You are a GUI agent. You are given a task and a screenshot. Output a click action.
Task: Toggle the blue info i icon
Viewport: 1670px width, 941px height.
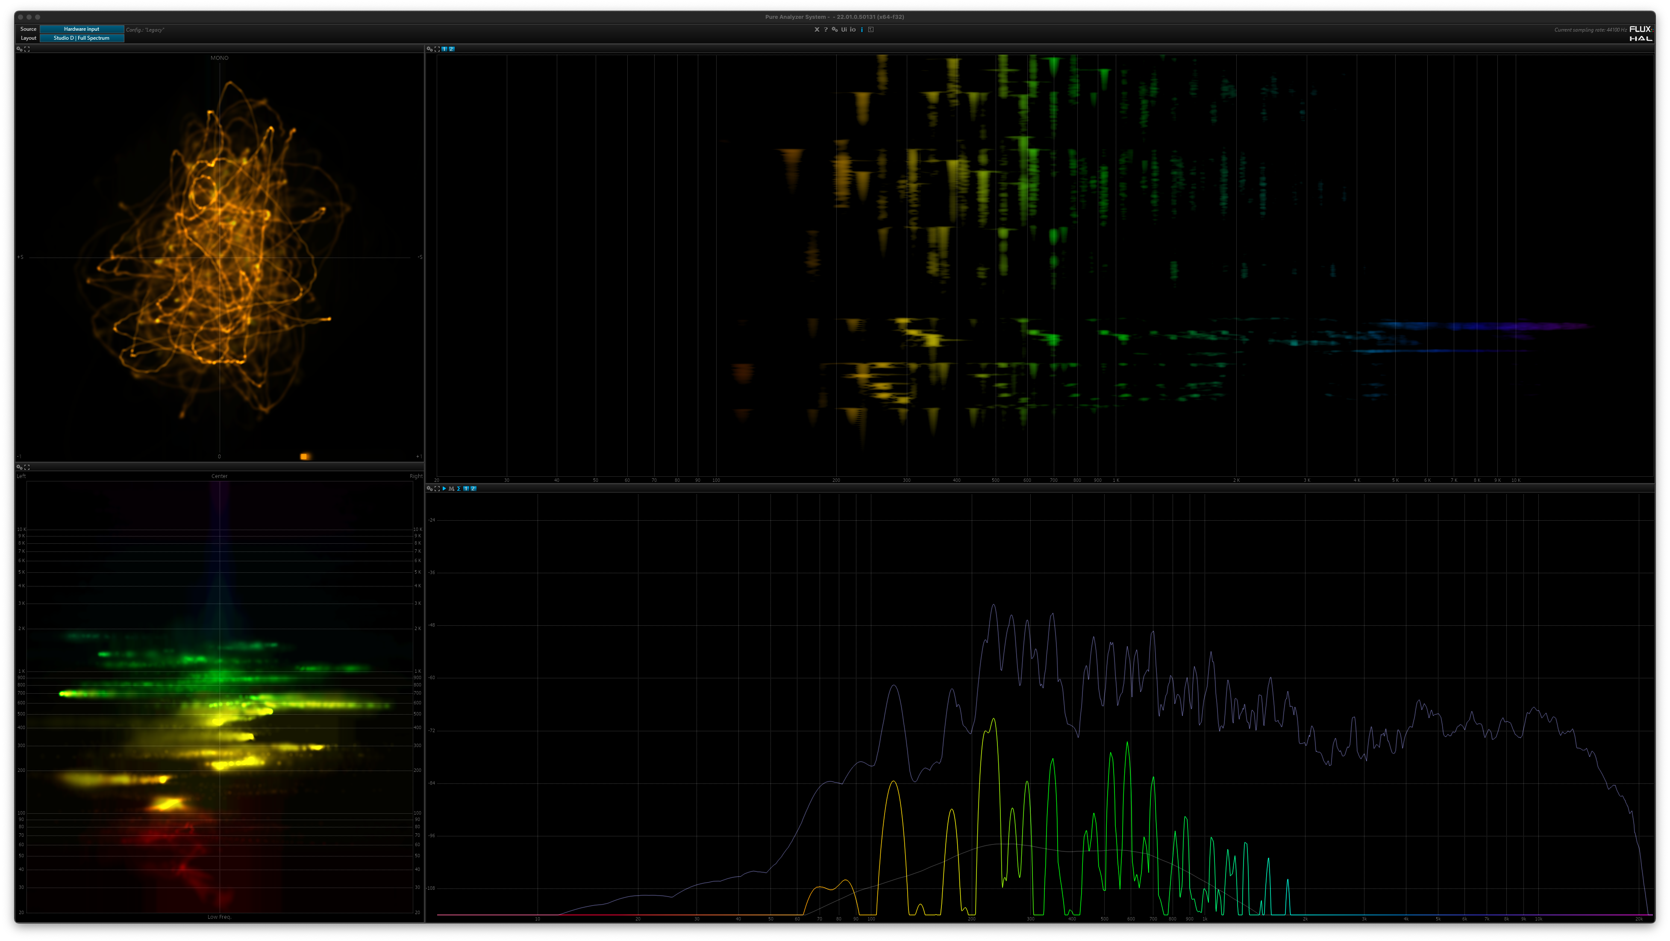pos(861,30)
